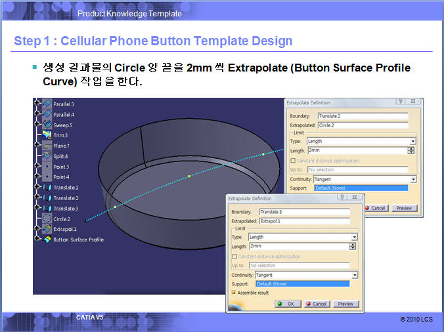This screenshot has height=332, width=444.
Task: Open Continuity dropdown in front dialog
Action: point(355,275)
